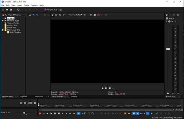Expand the Media By Type tree node

pyautogui.click(x=3, y=21)
